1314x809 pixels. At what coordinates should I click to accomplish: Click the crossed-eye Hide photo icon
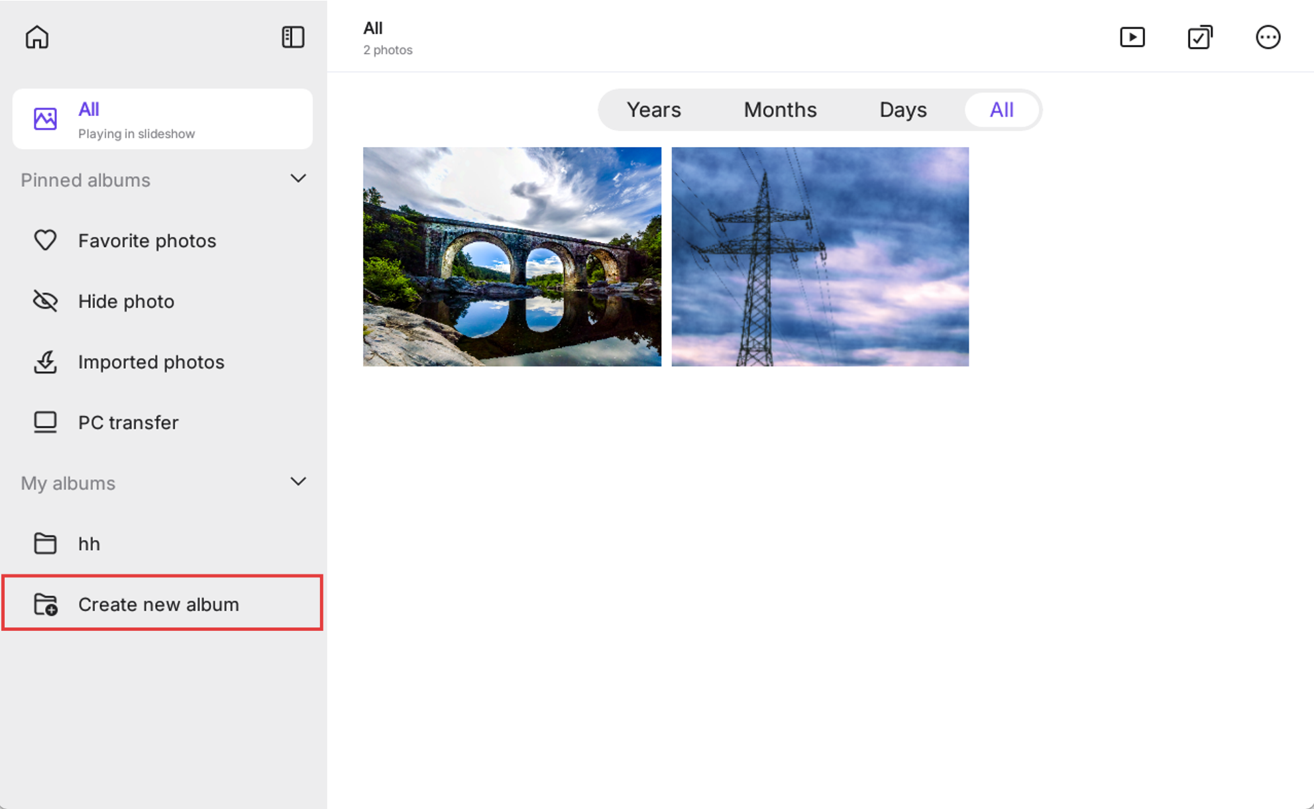45,301
